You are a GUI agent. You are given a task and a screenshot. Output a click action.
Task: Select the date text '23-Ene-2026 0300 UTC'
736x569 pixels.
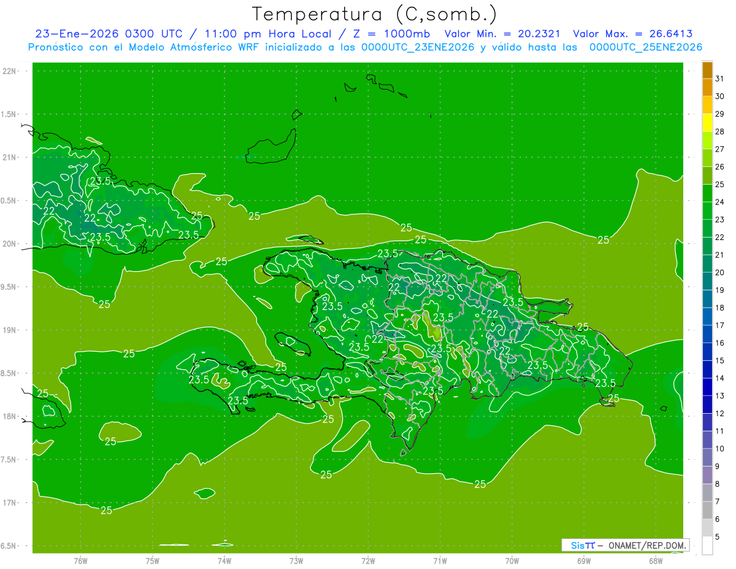click(110, 34)
